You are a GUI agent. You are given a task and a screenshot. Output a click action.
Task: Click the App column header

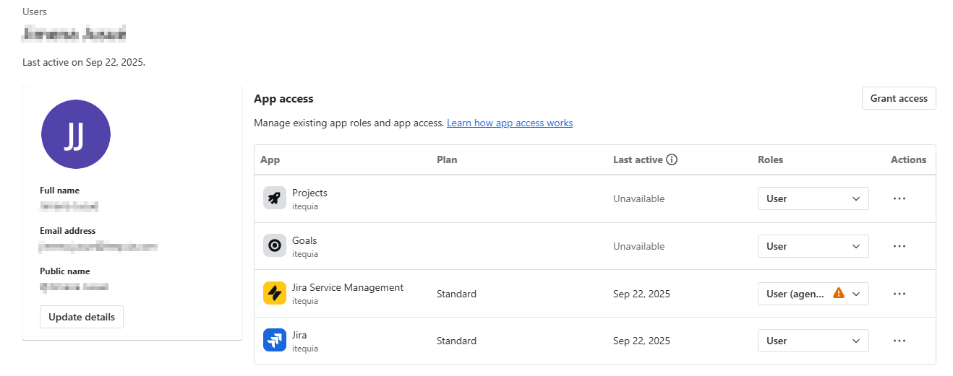270,159
